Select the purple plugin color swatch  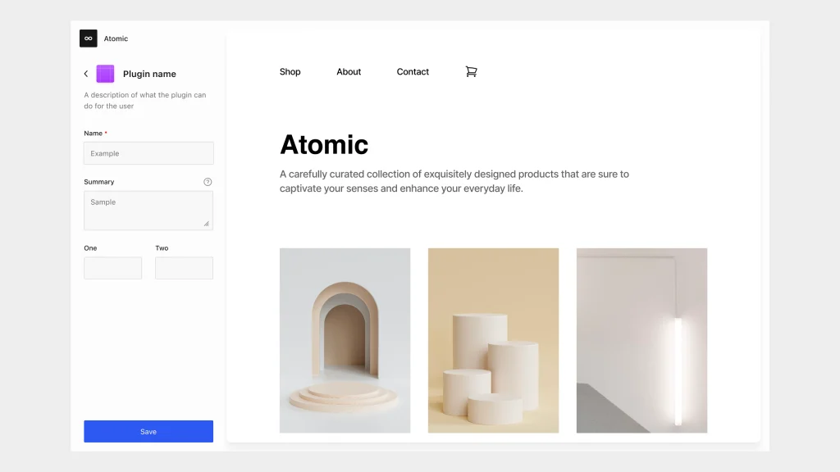click(x=104, y=73)
